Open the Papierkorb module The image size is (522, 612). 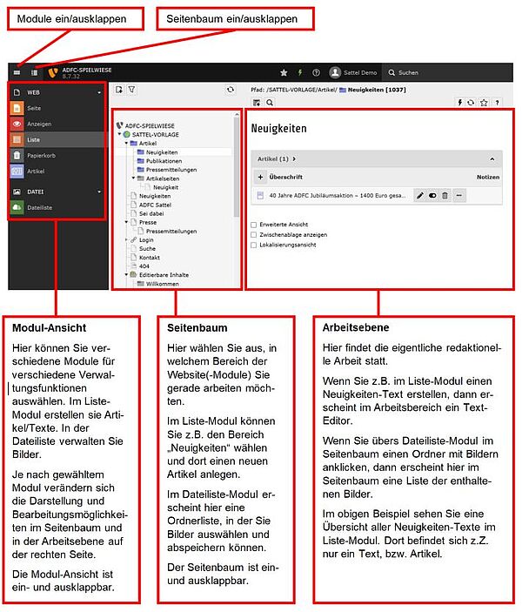(41, 156)
